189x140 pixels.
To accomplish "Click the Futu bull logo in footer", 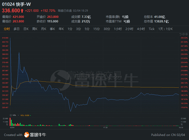I will point(26,135).
